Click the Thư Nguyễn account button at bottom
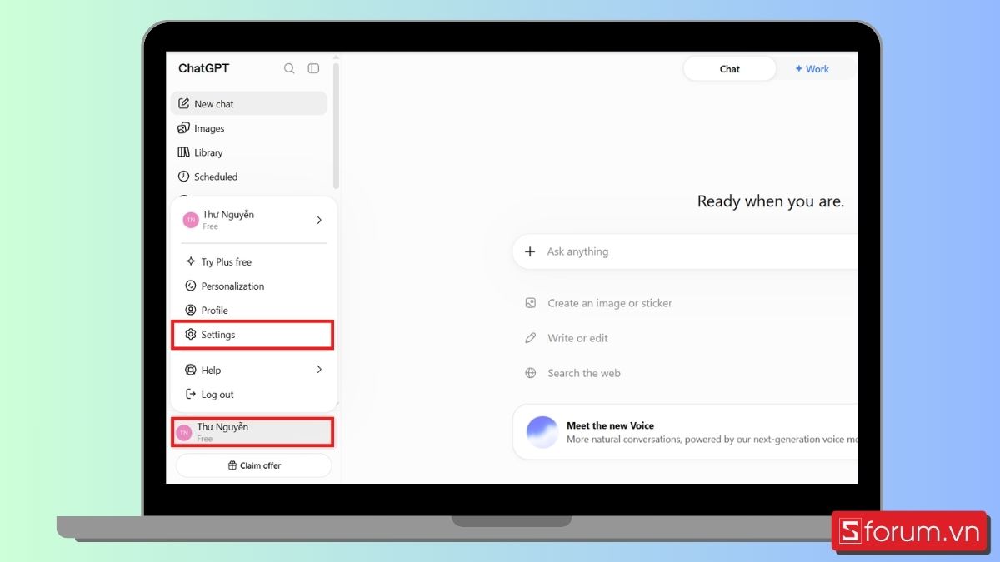 pos(253,432)
